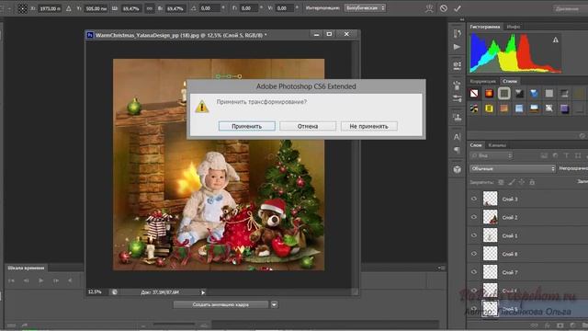The width and height of the screenshot is (588, 331).
Task: Open the History panel icon in the dock
Action: [457, 33]
